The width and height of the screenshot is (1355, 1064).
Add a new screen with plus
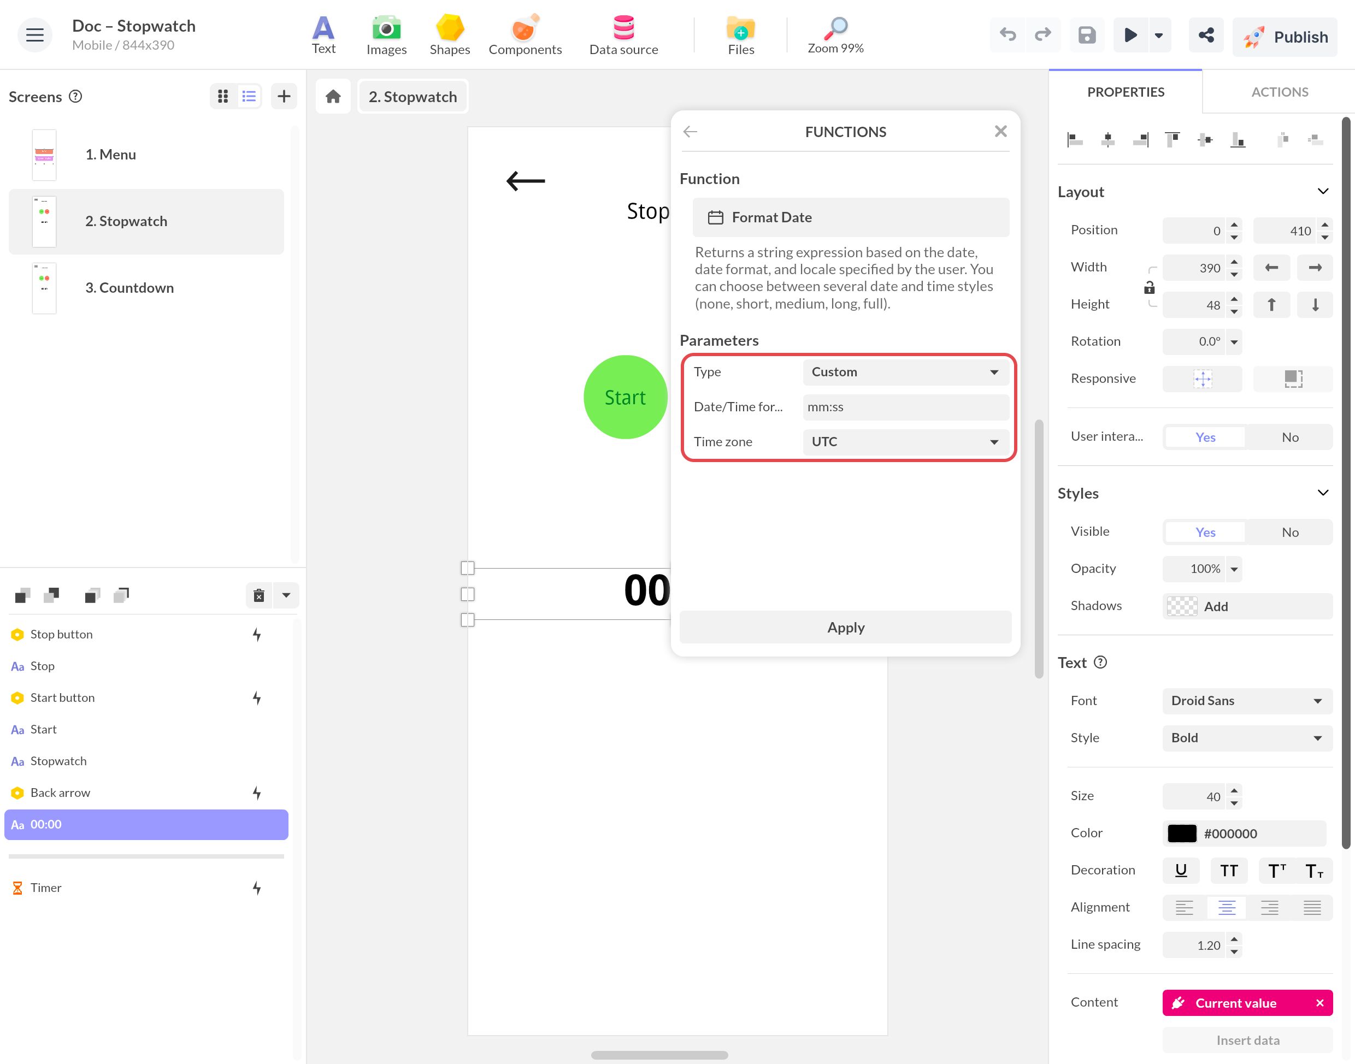284,96
